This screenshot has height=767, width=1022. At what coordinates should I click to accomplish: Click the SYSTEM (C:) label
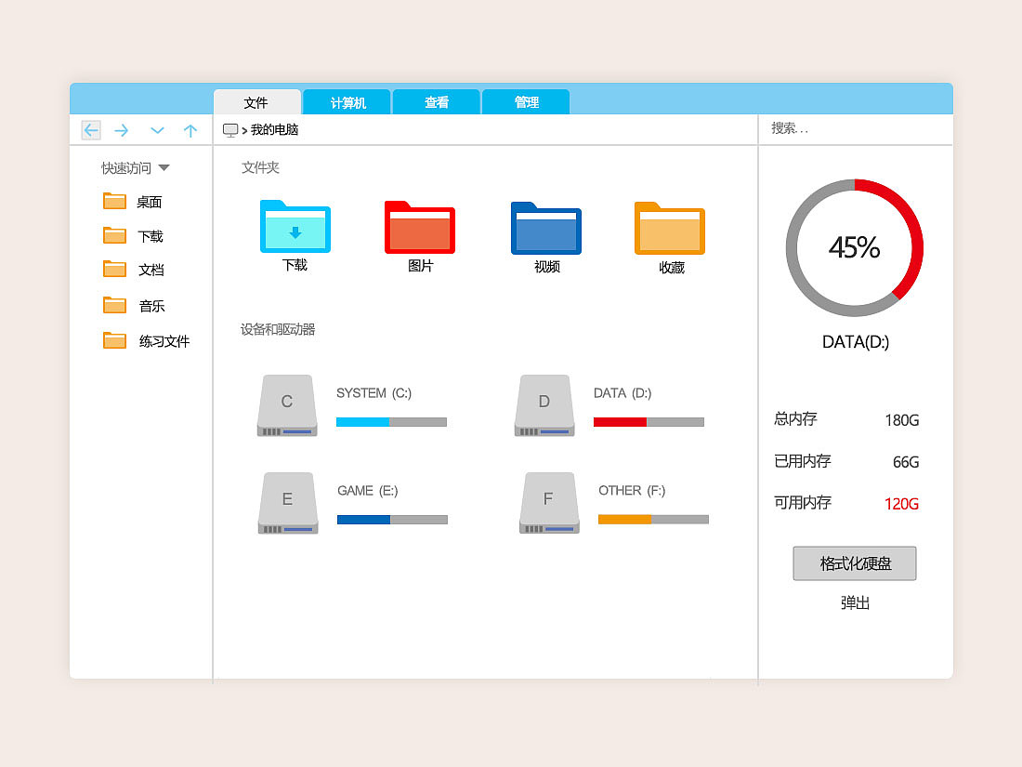pyautogui.click(x=373, y=393)
